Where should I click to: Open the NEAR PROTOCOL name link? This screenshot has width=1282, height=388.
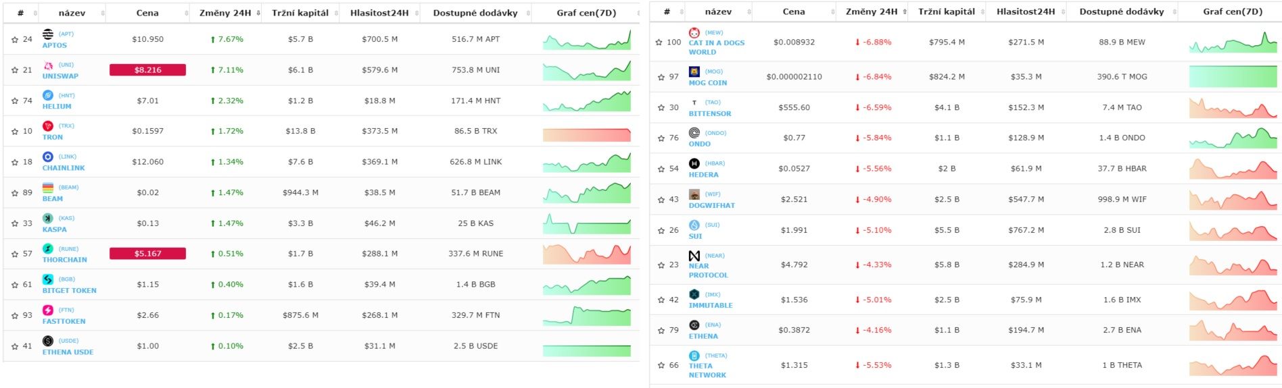709,271
